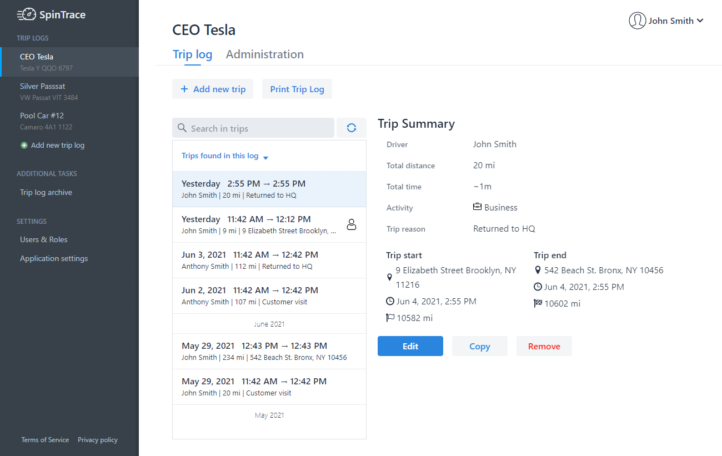Click the person icon on 9 Elizabeth Street trip
Screen dimensions: 722x456
351,224
